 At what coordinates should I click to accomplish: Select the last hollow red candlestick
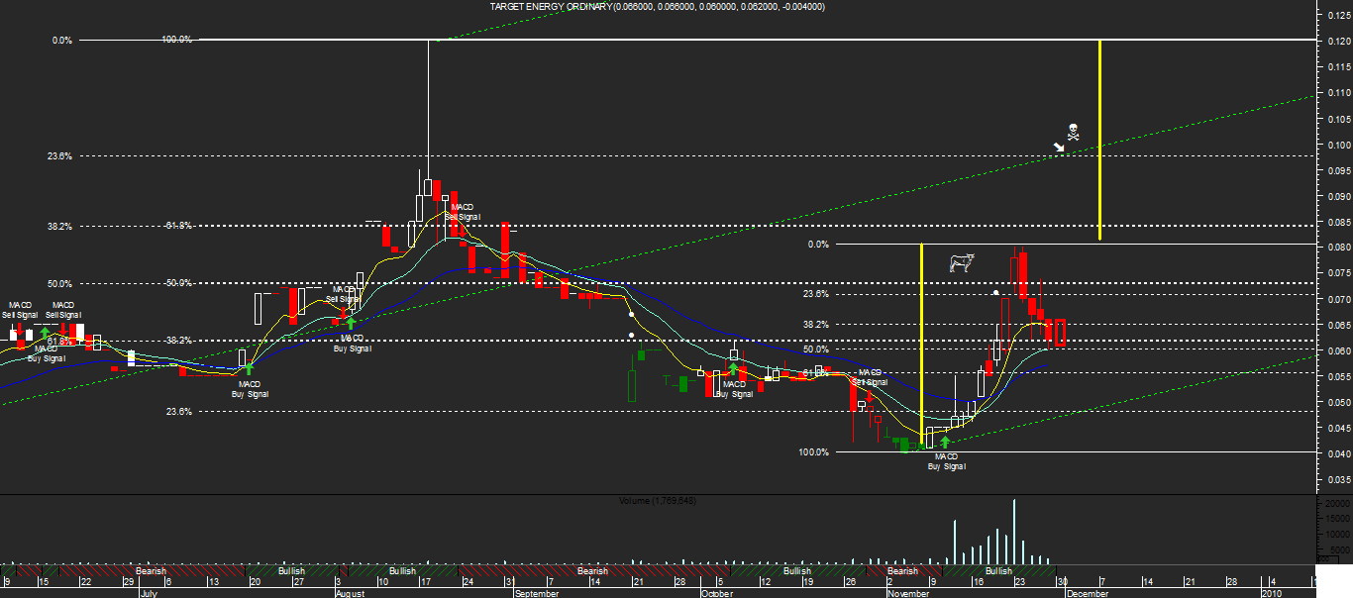(x=1060, y=333)
